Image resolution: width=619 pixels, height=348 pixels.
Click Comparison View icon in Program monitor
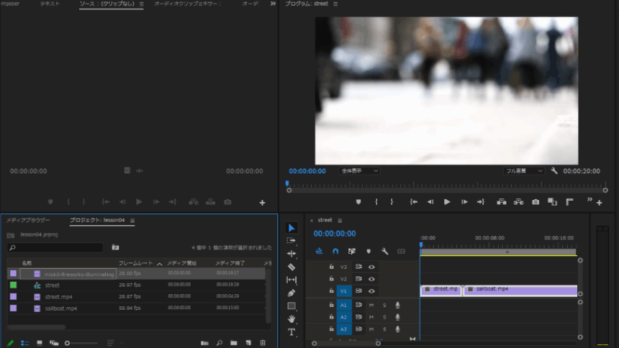[x=552, y=202]
